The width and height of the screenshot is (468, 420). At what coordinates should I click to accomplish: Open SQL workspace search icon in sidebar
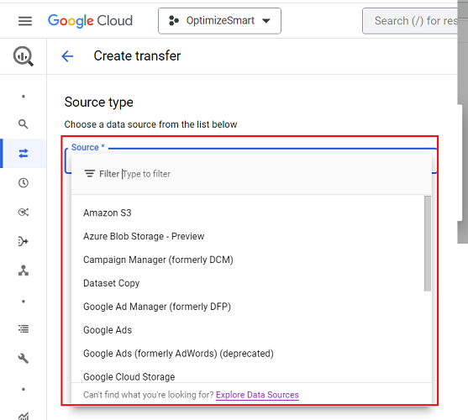click(24, 123)
